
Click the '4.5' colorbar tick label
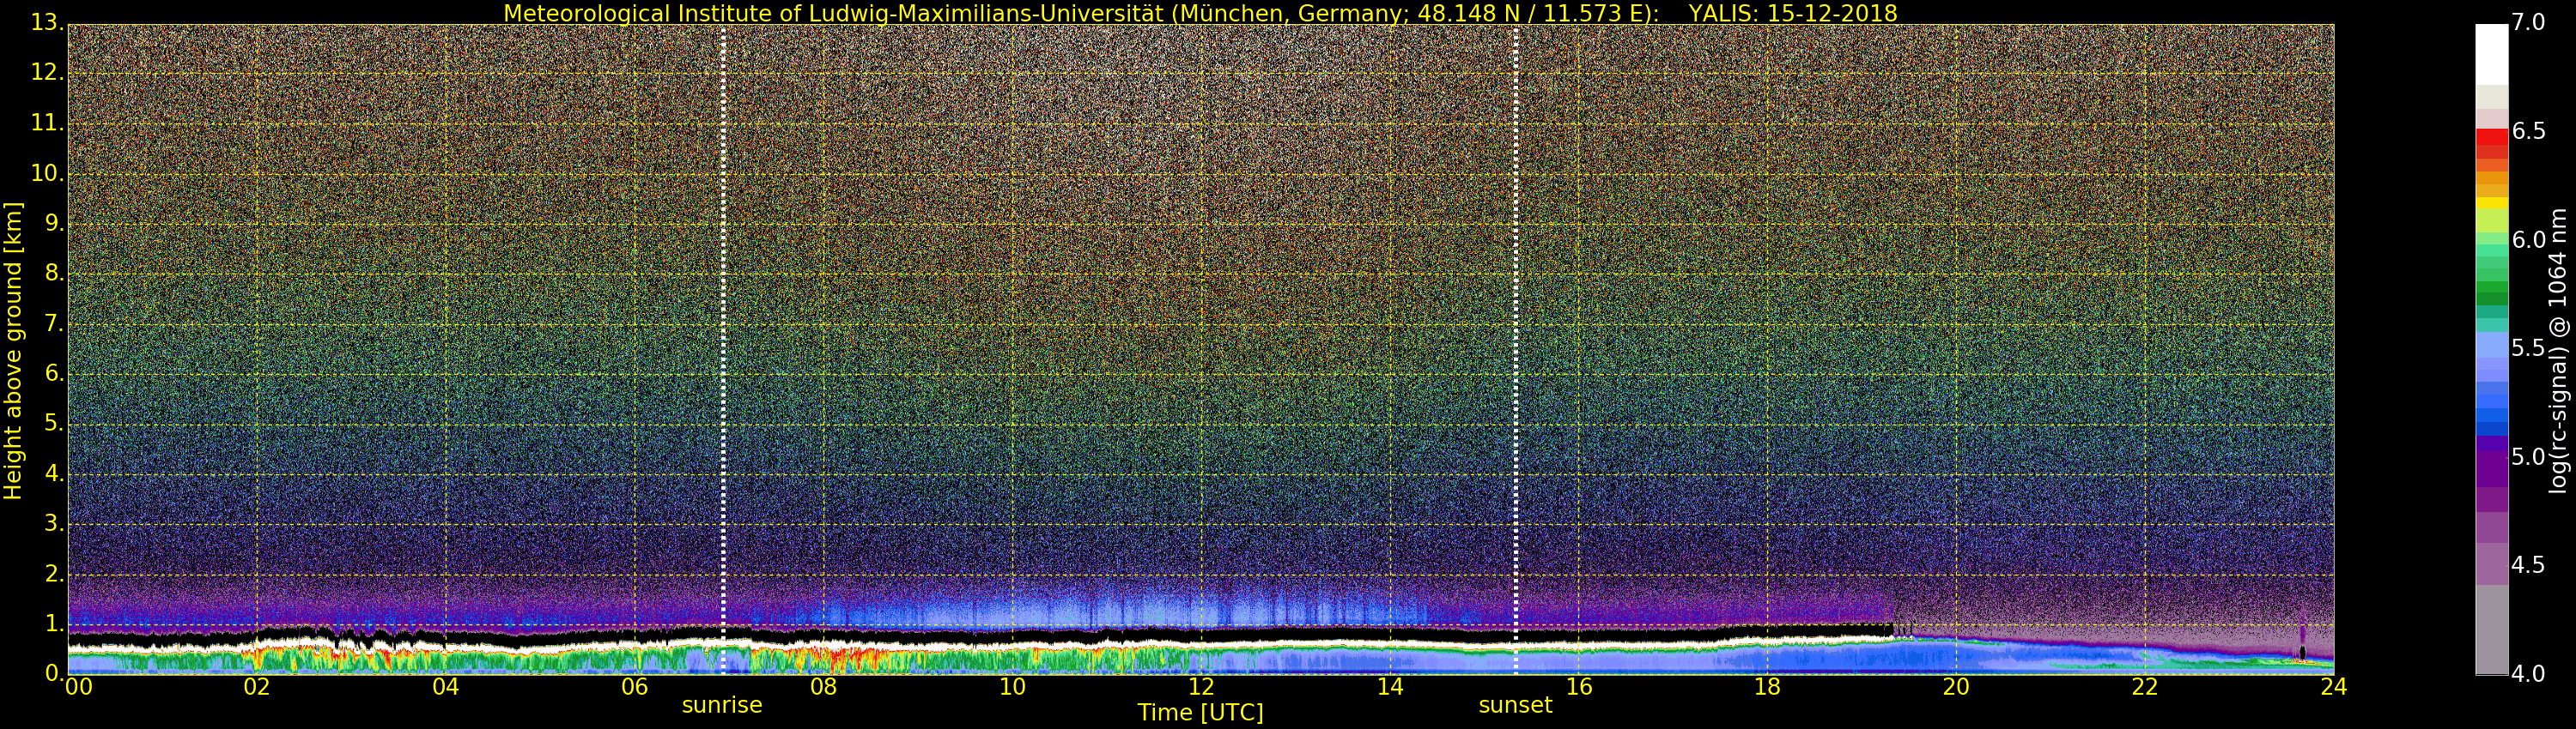pos(2528,565)
